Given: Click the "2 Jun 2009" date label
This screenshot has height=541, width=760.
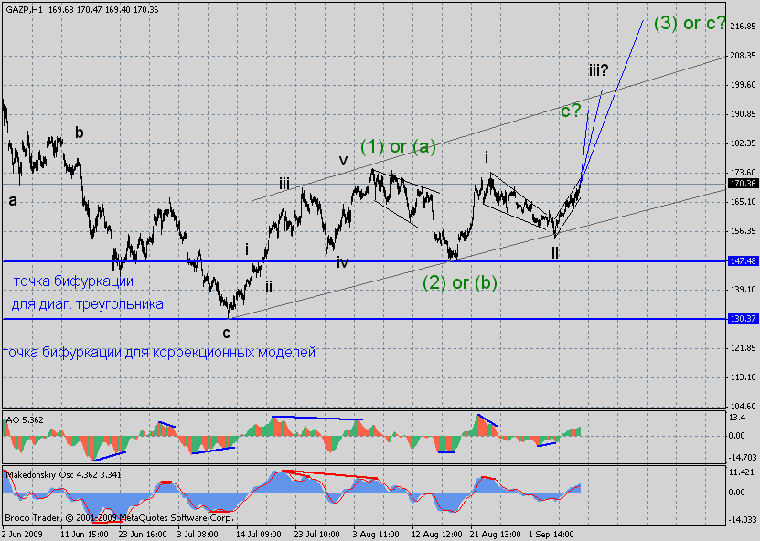Looking at the screenshot, I should [22, 535].
